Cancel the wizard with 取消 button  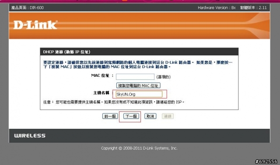pyautogui.click(x=150, y=116)
